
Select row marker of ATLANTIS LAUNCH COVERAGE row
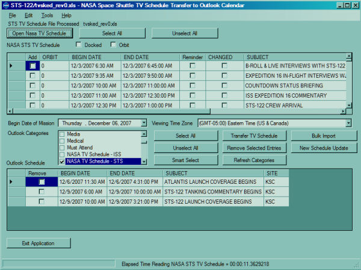(x=16, y=182)
